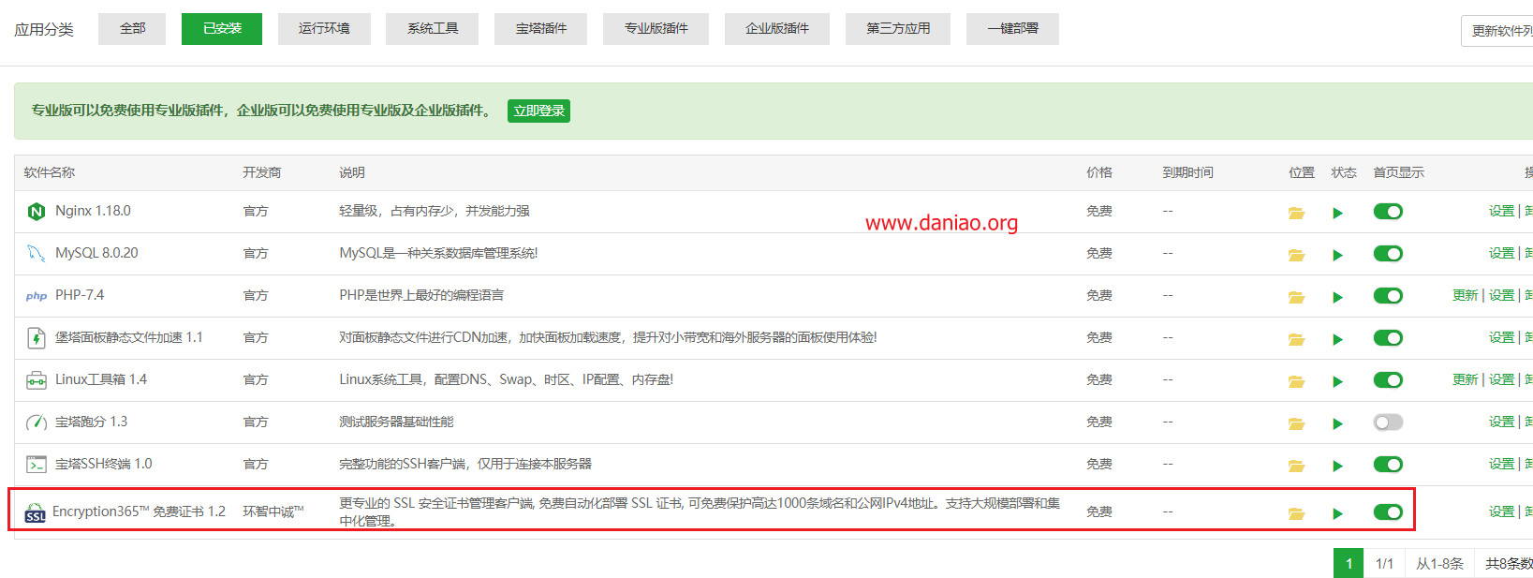Click the php logo icon

pyautogui.click(x=36, y=296)
